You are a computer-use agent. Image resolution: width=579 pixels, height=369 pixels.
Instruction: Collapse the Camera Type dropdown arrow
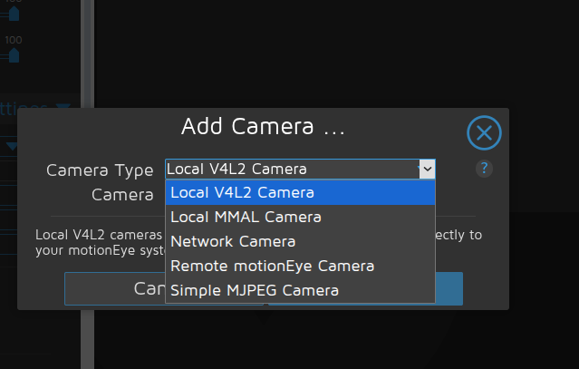point(427,169)
